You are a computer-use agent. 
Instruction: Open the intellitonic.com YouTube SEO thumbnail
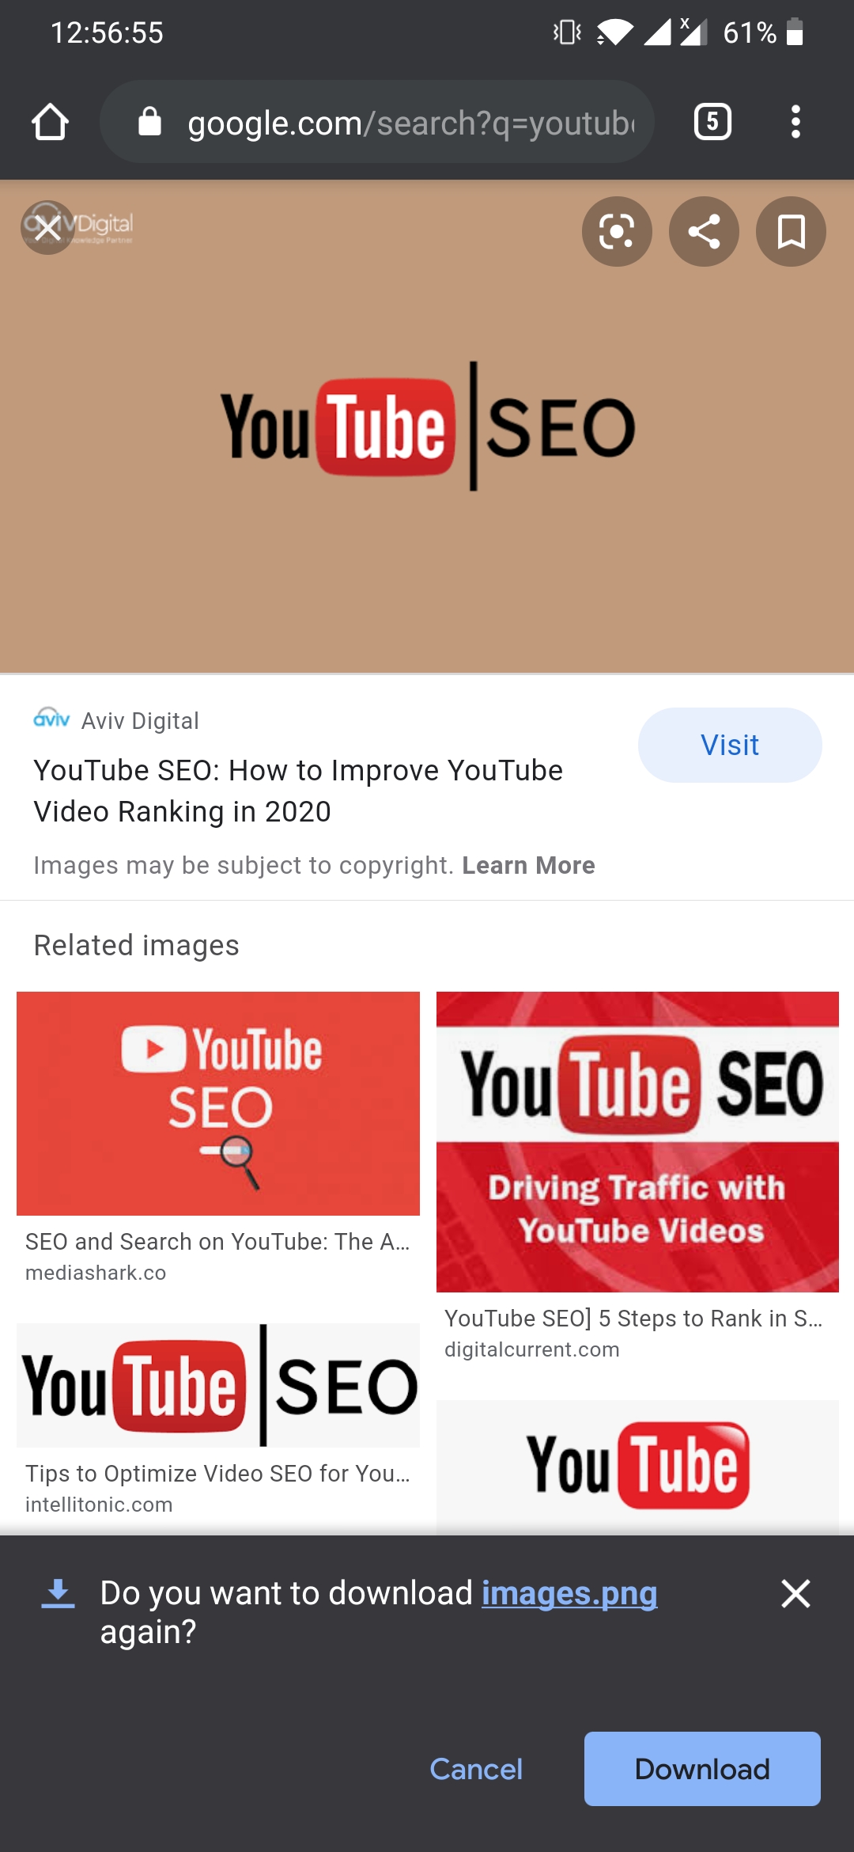[218, 1385]
